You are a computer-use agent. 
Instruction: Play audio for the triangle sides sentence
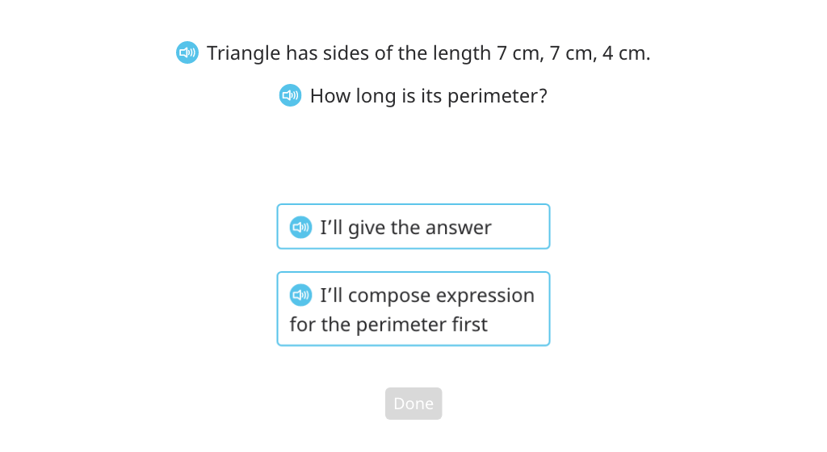pyautogui.click(x=187, y=52)
